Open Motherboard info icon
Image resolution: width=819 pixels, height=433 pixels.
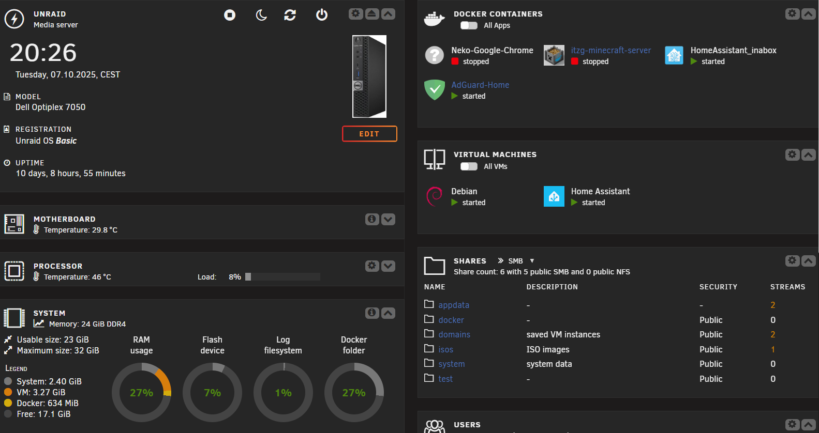coord(372,219)
